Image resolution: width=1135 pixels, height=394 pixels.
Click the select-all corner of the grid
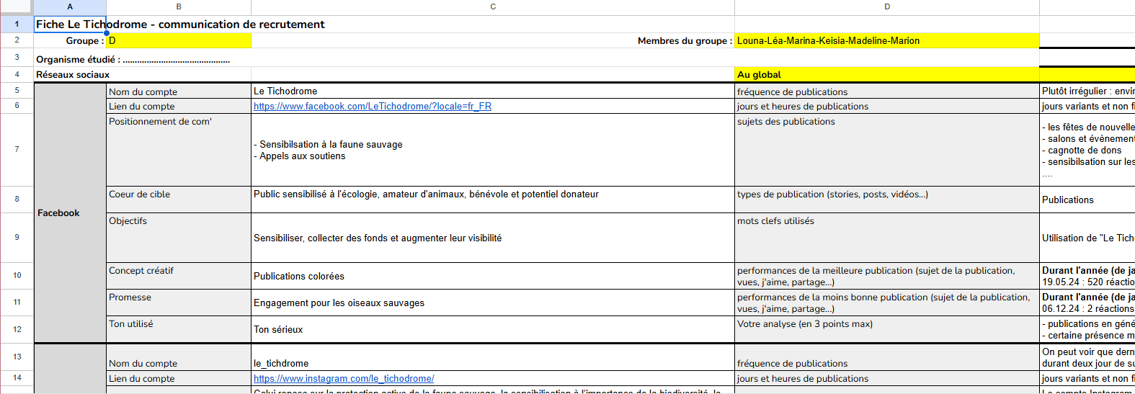tap(17, 6)
